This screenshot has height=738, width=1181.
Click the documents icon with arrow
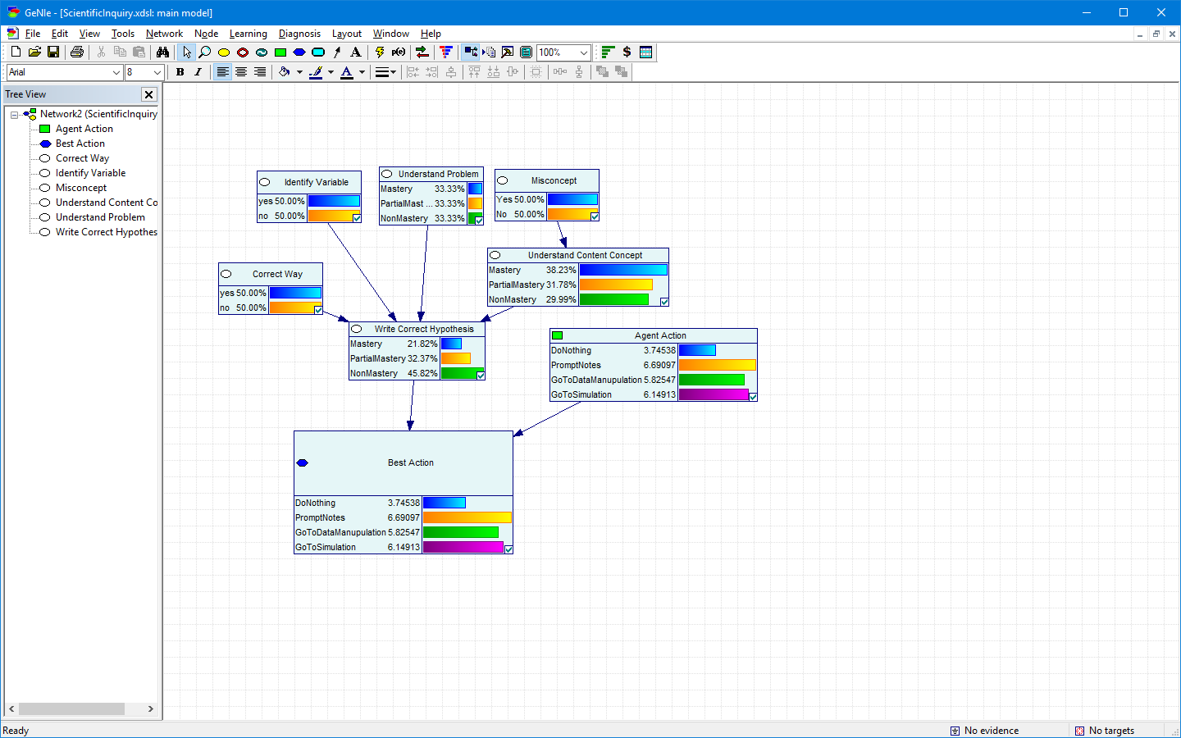click(x=489, y=52)
